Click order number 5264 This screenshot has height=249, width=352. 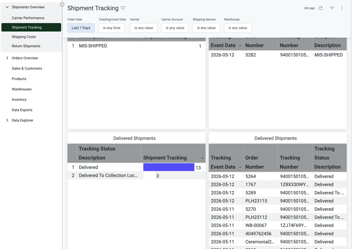coord(250,176)
